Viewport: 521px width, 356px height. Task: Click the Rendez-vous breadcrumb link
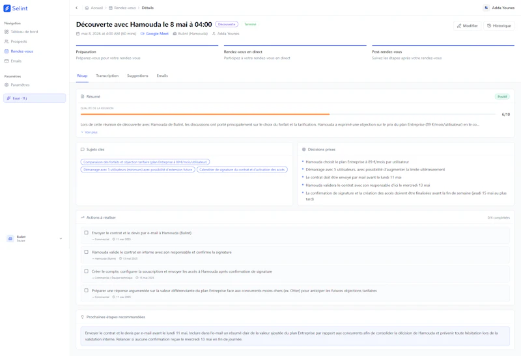coord(125,8)
